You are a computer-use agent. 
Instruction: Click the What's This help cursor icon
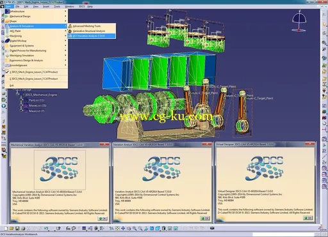coord(58,229)
